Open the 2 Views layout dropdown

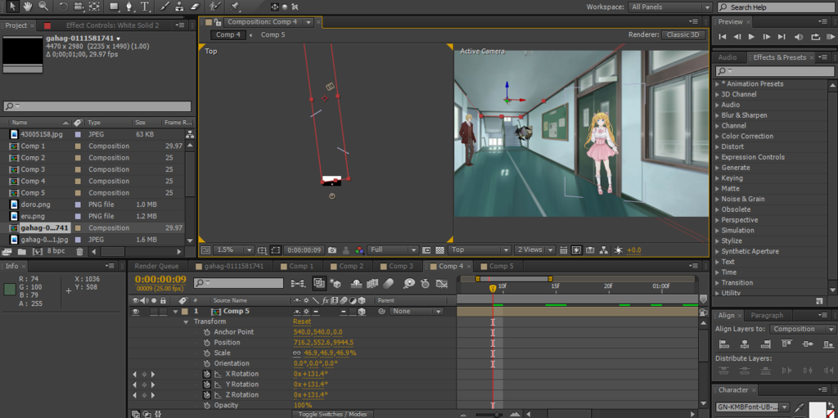click(534, 249)
